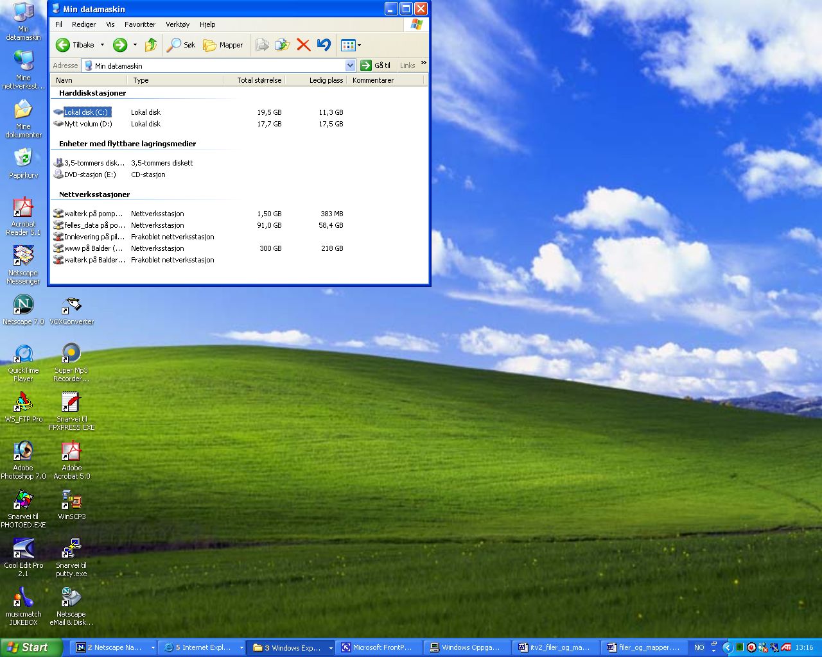Screen dimensions: 822x657
Task: Open the Netscape Navigator taskbar group
Action: pyautogui.click(x=115, y=647)
